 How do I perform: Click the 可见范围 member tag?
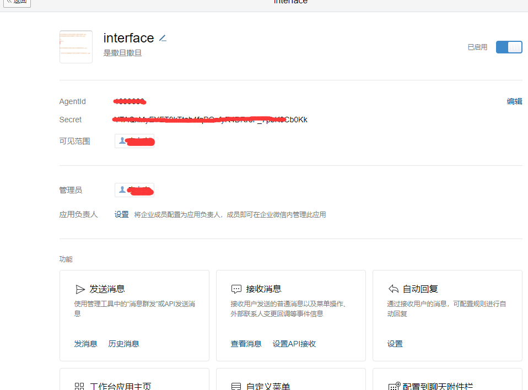pyautogui.click(x=134, y=141)
